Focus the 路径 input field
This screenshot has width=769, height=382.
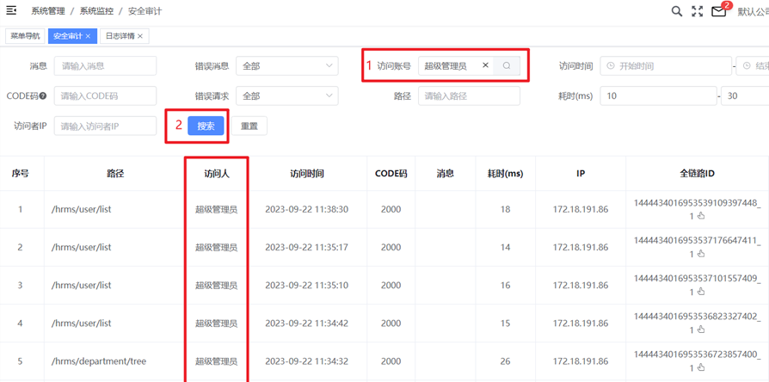coord(469,96)
